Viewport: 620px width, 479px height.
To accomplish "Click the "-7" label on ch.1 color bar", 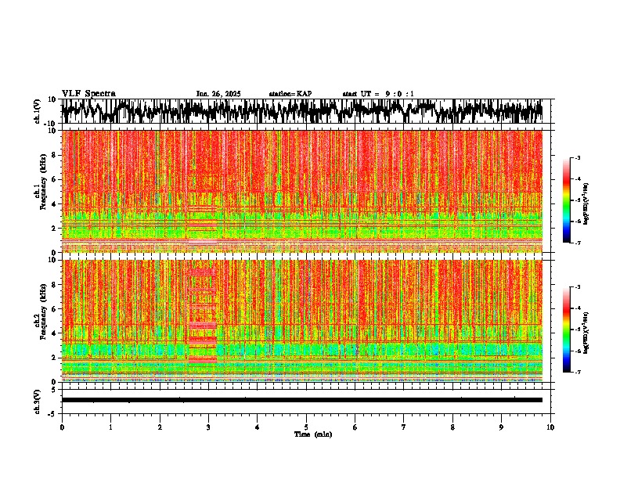I will (x=578, y=243).
